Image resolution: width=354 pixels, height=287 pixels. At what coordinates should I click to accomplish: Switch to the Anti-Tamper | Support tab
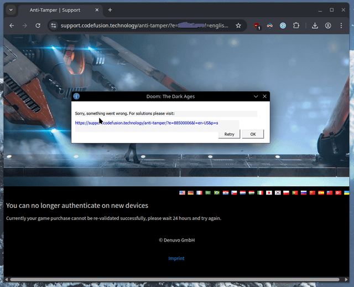click(60, 10)
